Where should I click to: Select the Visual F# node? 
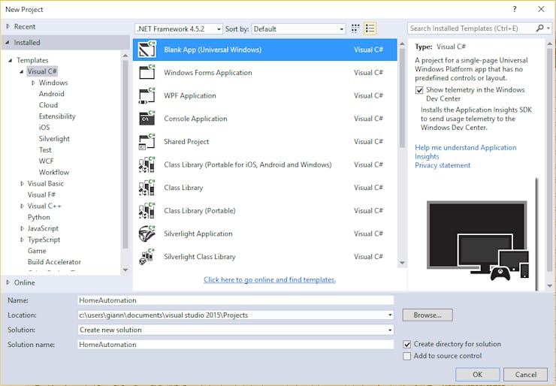[x=41, y=195]
